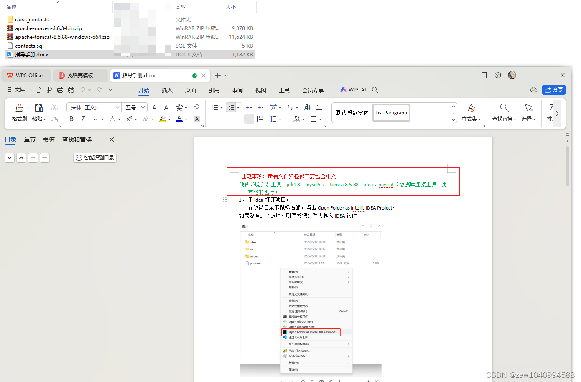This screenshot has height=382, width=581.
Task: Toggle underline formatting (U)
Action: [x=96, y=119]
